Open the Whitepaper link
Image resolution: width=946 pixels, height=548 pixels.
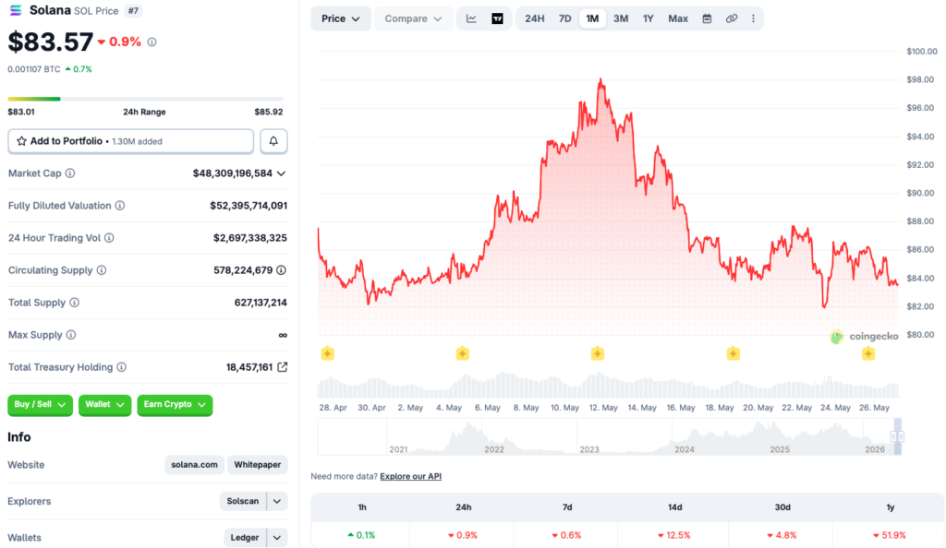tap(258, 465)
